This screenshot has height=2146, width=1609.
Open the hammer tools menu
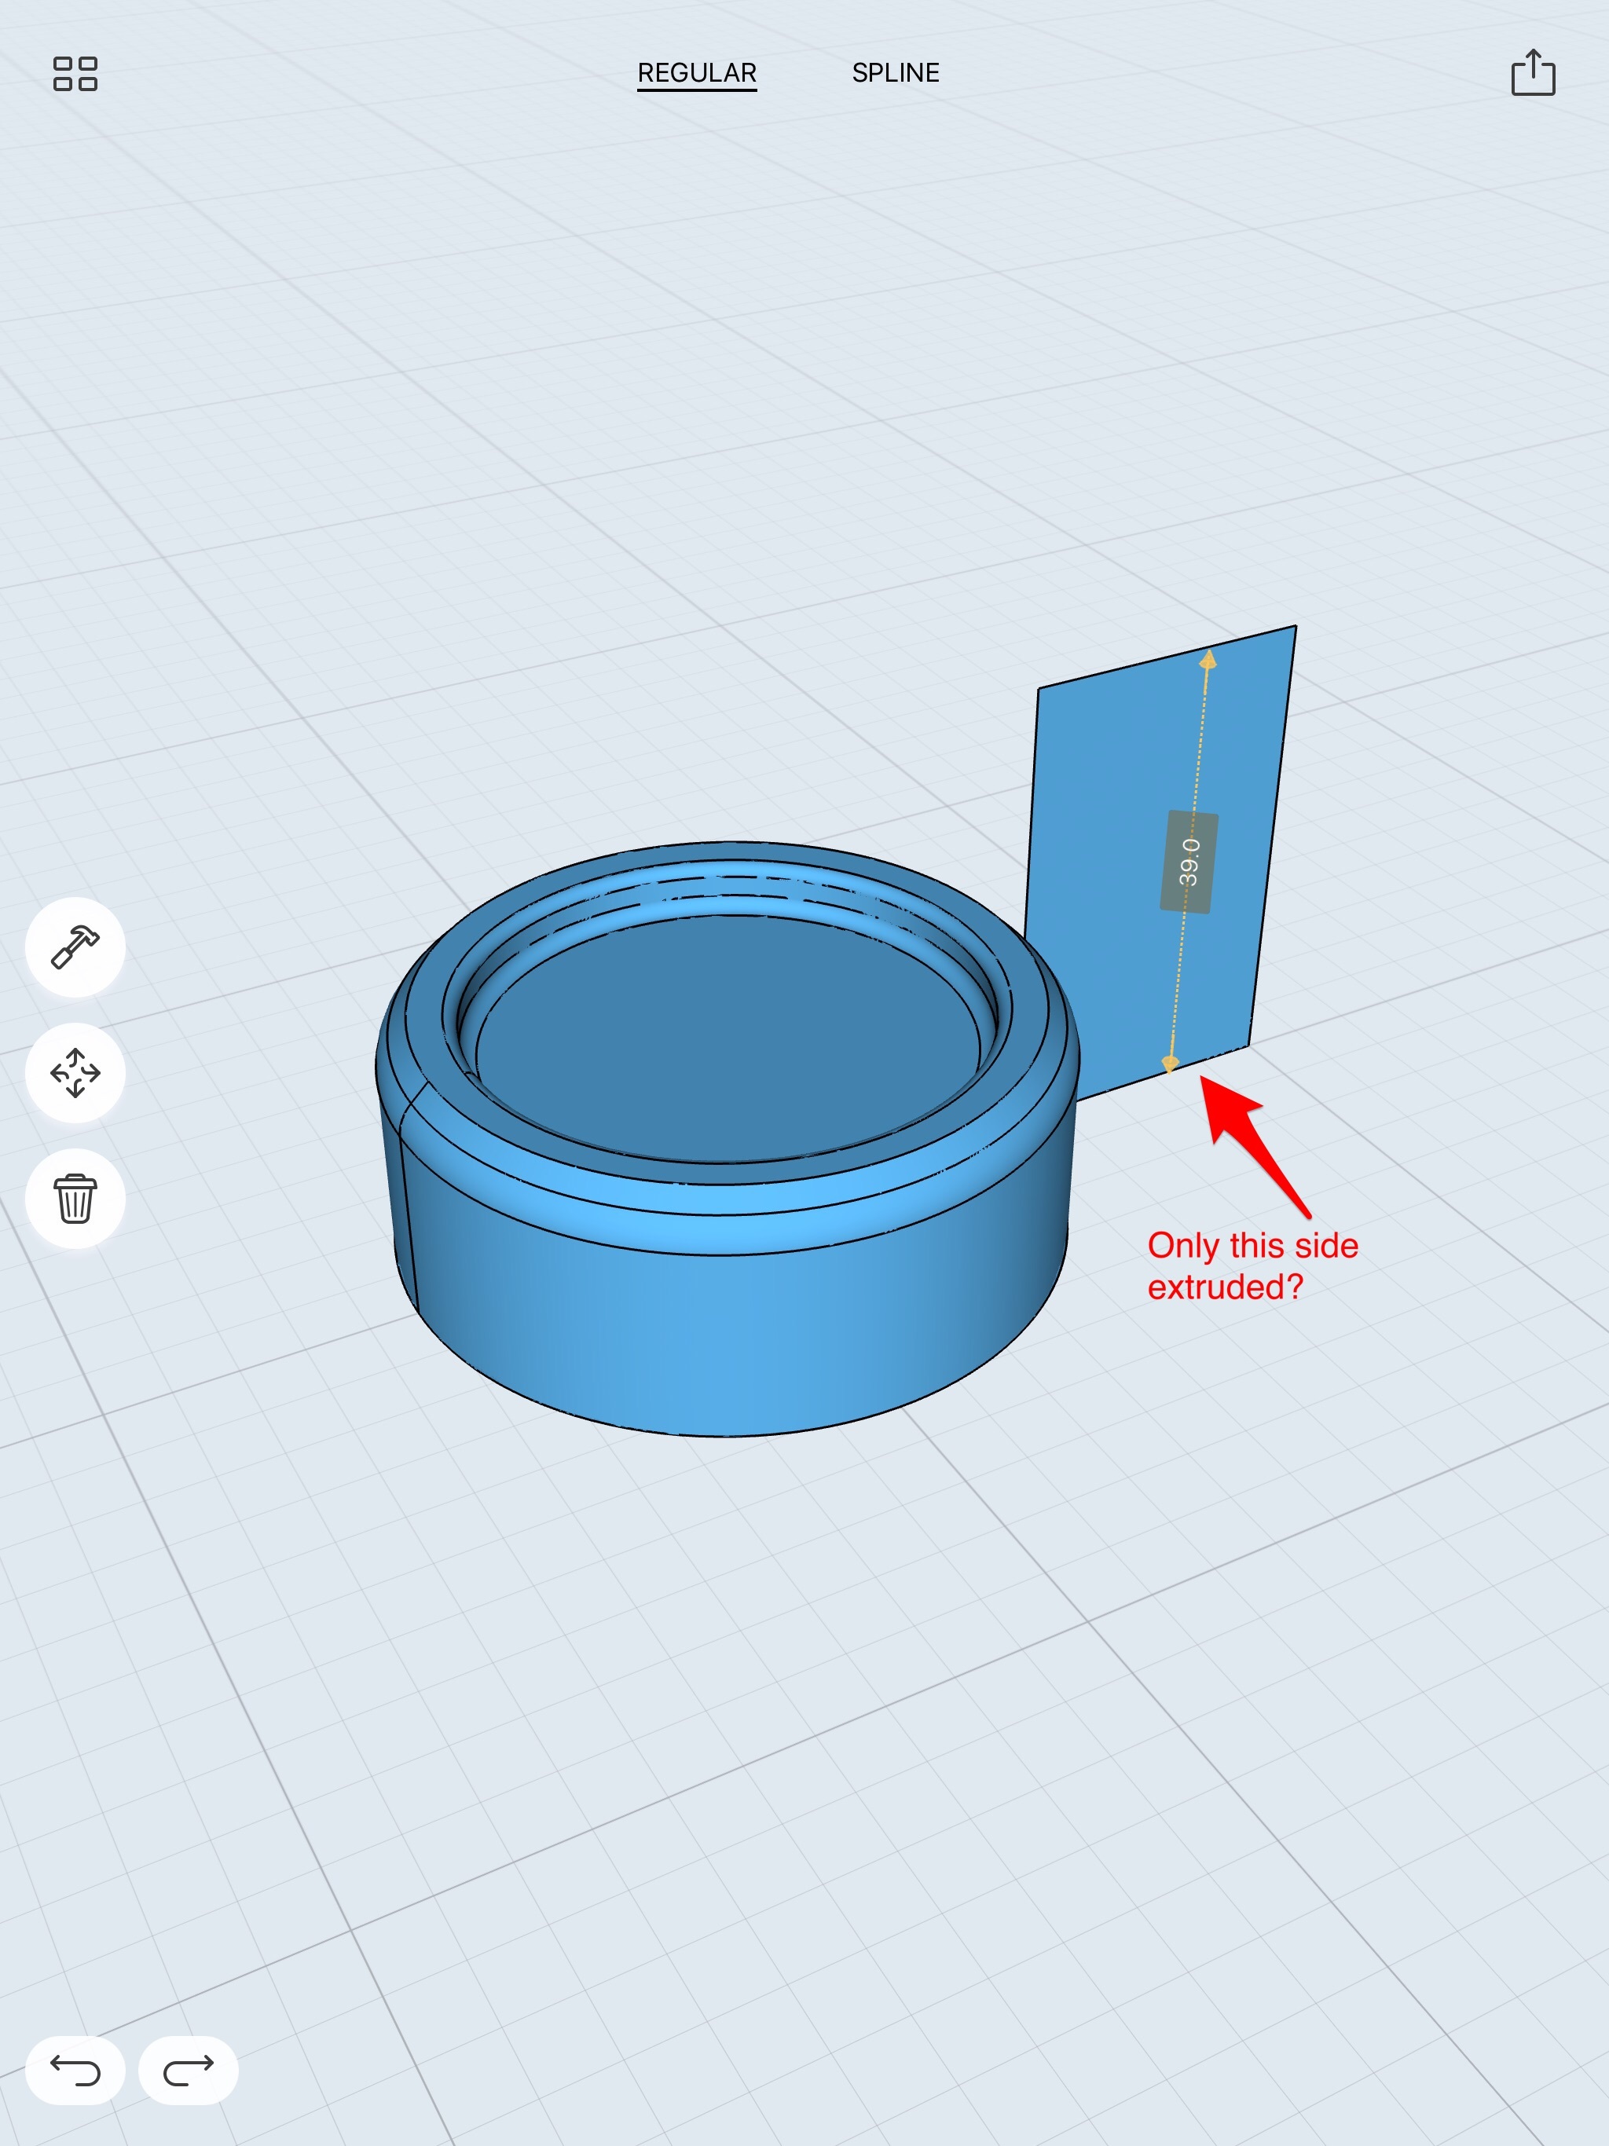[75, 947]
